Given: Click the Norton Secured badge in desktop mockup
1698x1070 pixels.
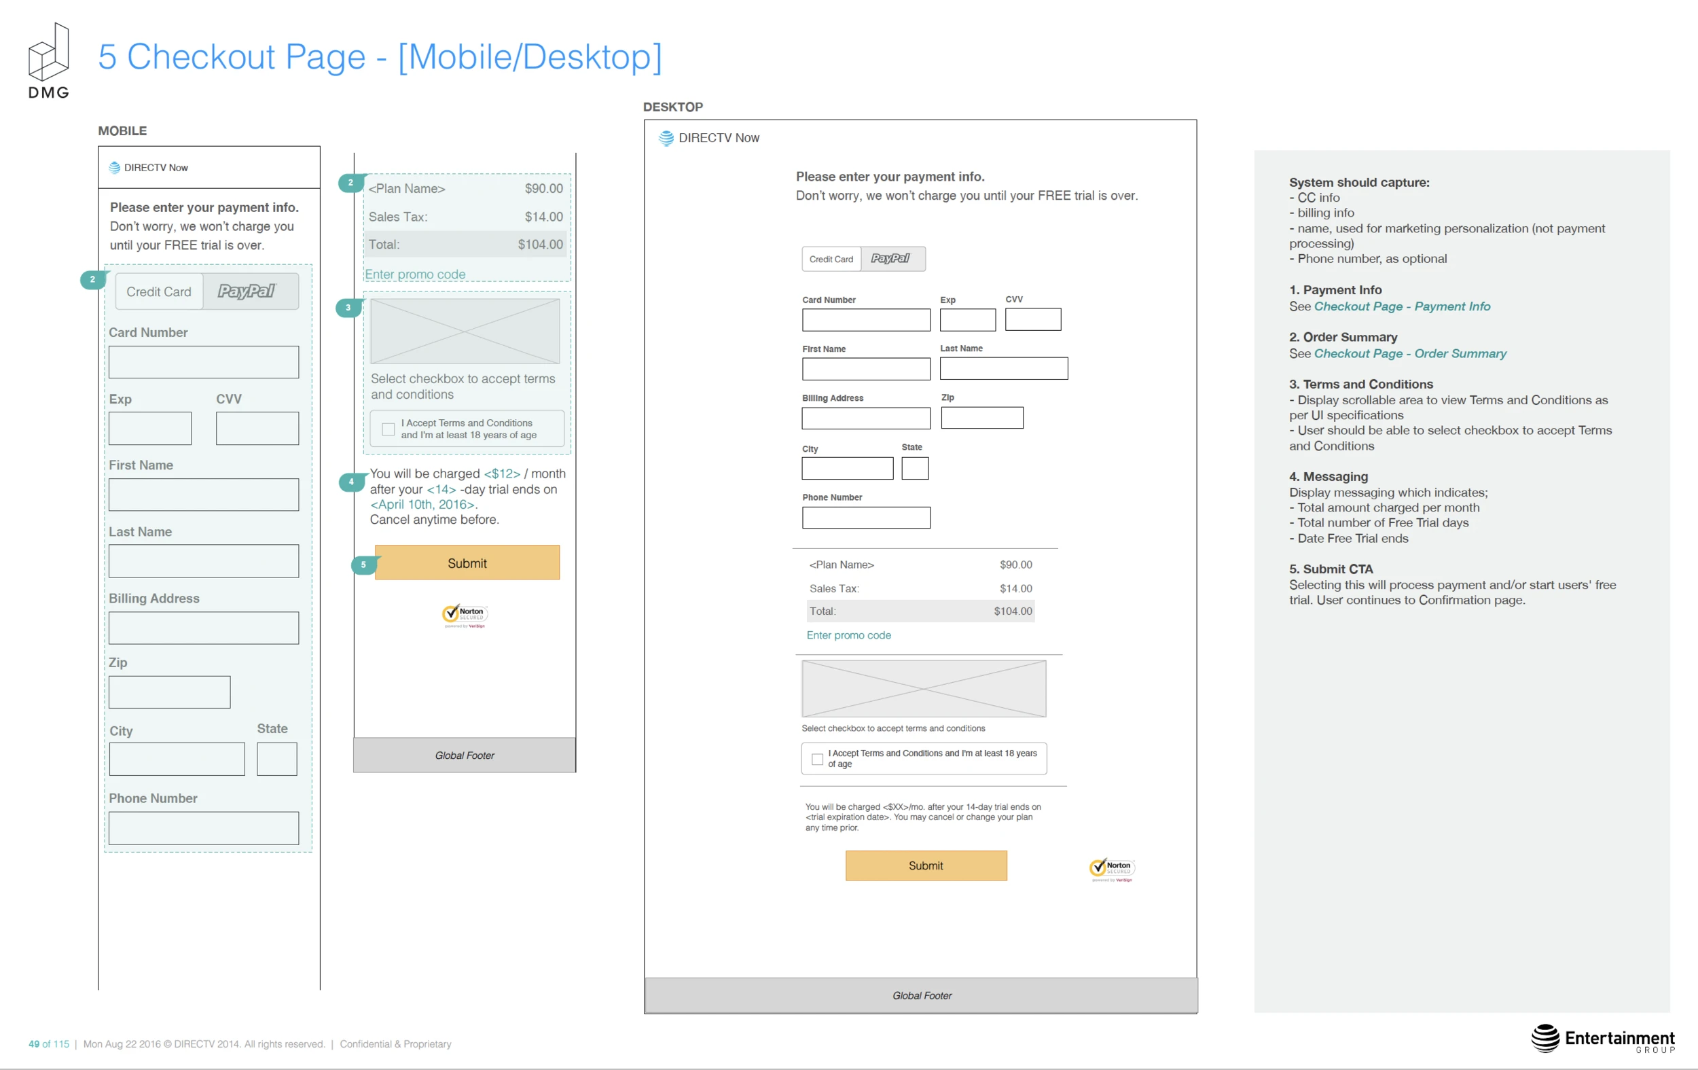Looking at the screenshot, I should click(1112, 870).
